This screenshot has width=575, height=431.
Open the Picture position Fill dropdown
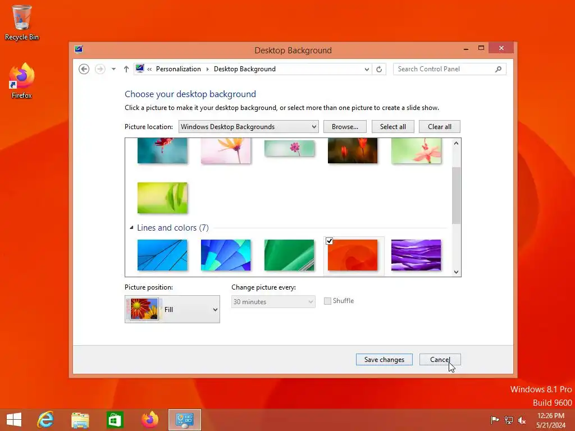tap(172, 309)
